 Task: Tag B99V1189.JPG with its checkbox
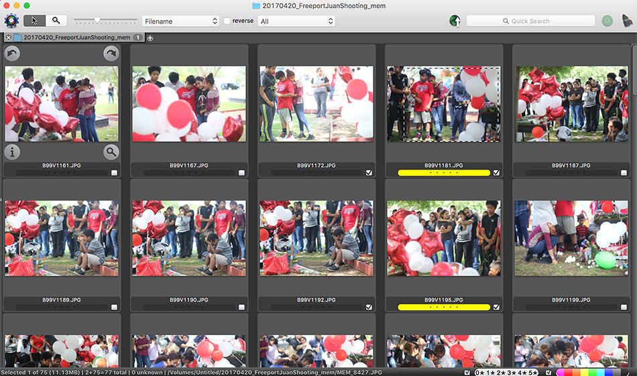[x=114, y=308]
